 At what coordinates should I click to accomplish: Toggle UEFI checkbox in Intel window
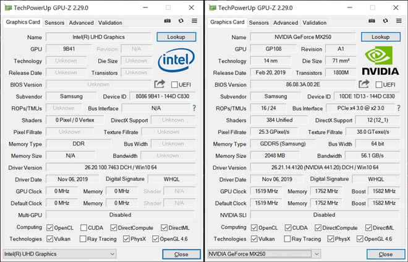coord(174,85)
